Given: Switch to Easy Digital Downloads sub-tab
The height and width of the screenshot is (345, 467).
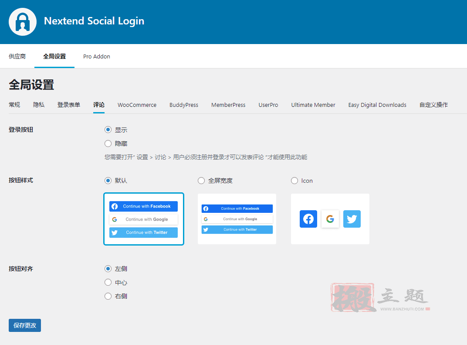Looking at the screenshot, I should point(377,105).
